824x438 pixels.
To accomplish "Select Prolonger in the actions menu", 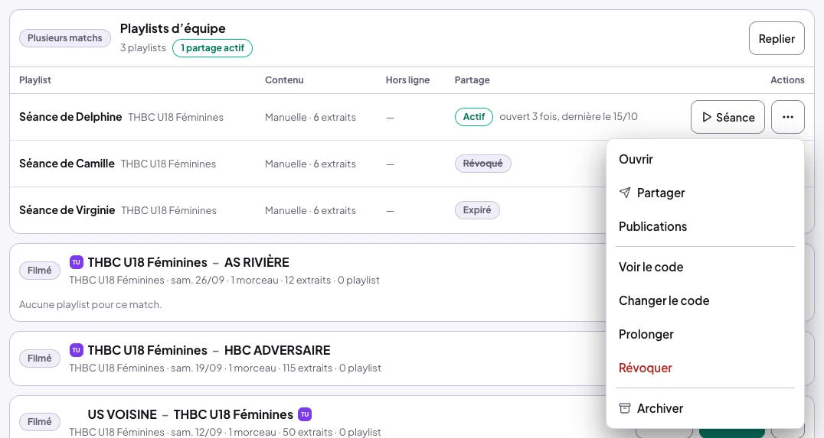I will [705, 334].
